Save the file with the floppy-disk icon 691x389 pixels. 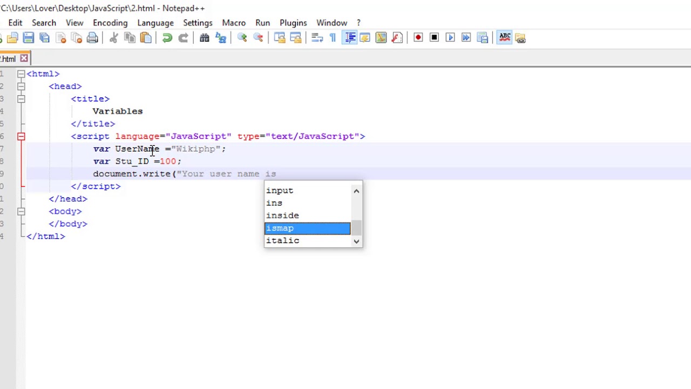coord(29,38)
